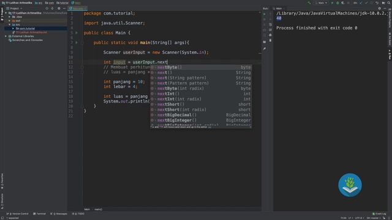The height and width of the screenshot is (220, 392).
Task: Click Structure vertical tab on left edge
Action: (x=2, y=201)
